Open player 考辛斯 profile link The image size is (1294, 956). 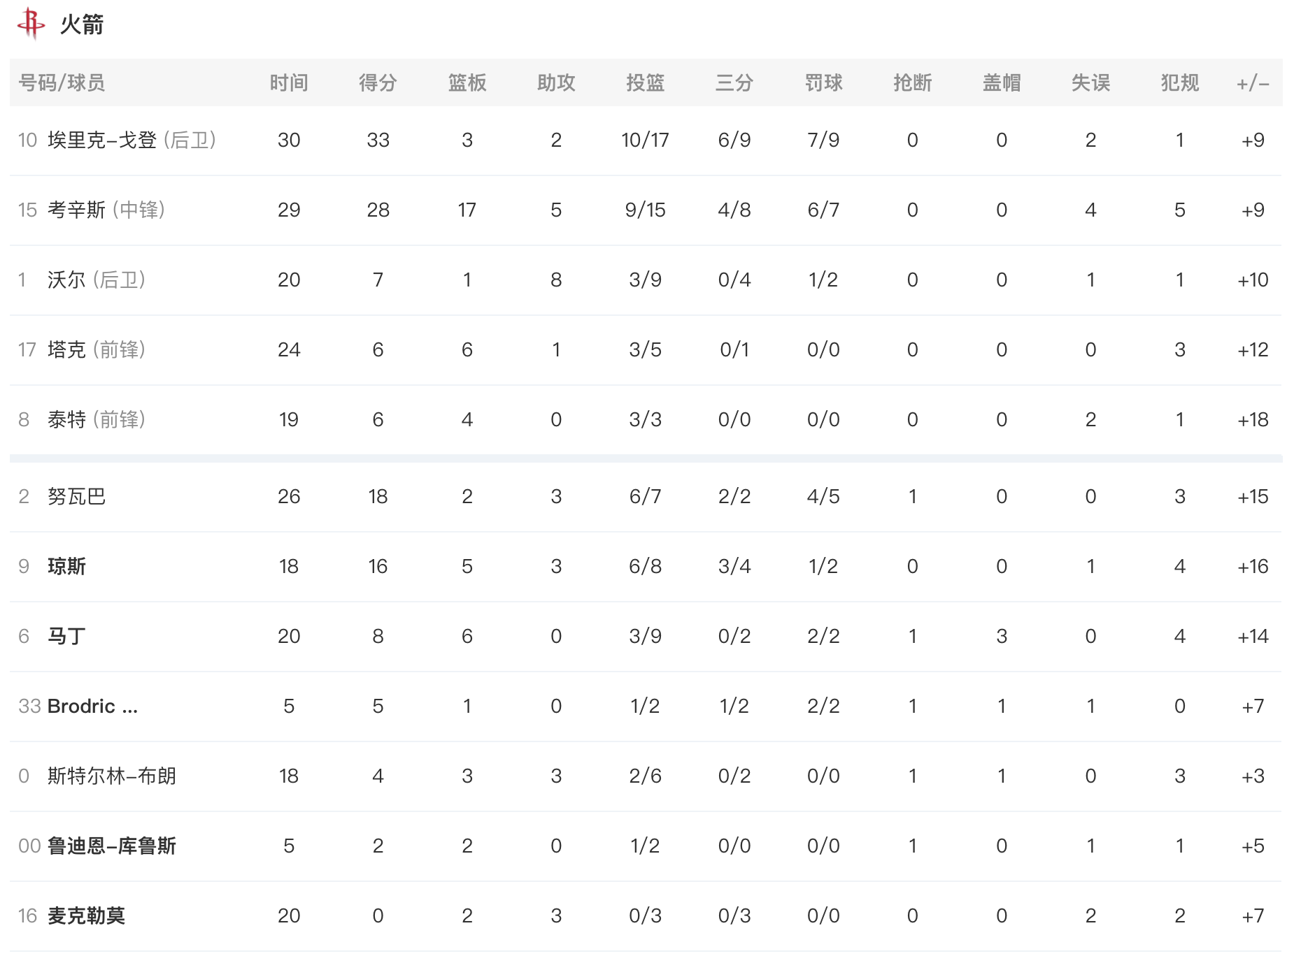coord(76,210)
